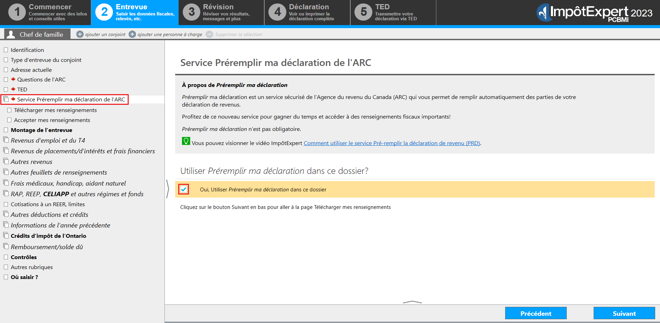Open Où saisir ? in sidebar

(x=24, y=277)
